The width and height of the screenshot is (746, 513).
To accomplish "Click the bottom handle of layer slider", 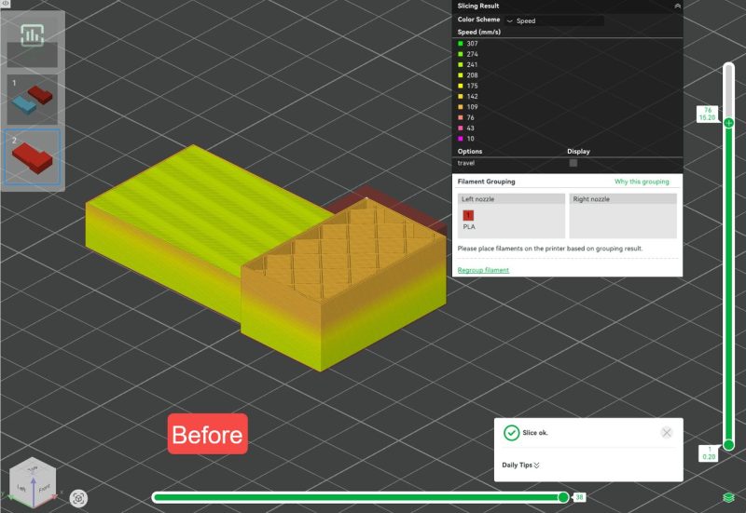I will pos(728,444).
